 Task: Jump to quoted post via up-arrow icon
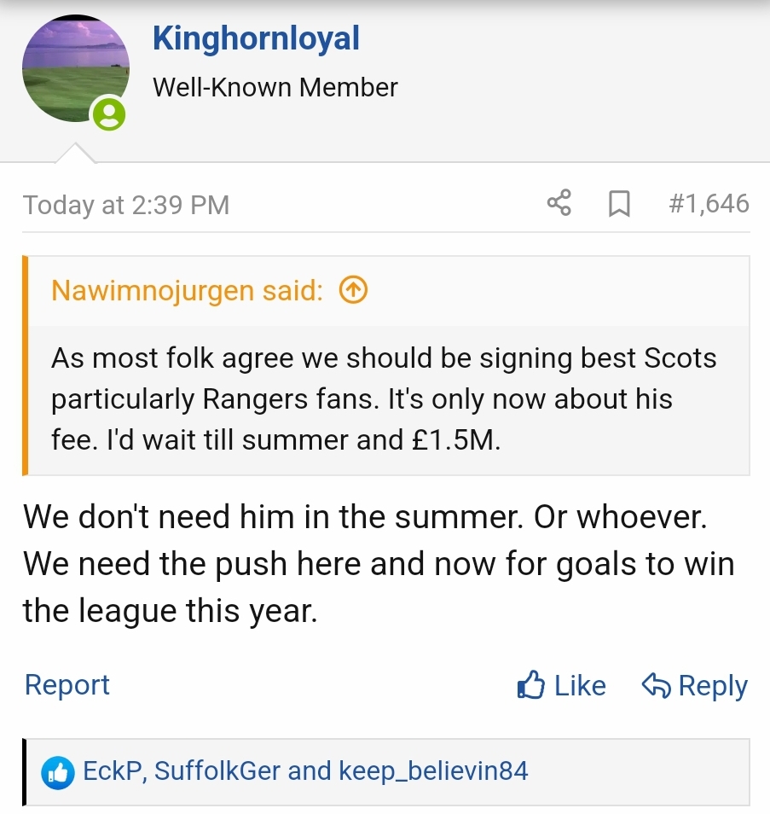tap(353, 291)
